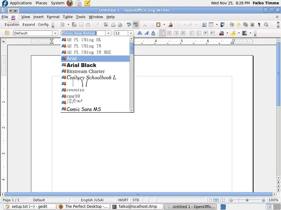Image resolution: width=281 pixels, height=210 pixels.
Task: Open the Data Sources icon
Action: 252,24
